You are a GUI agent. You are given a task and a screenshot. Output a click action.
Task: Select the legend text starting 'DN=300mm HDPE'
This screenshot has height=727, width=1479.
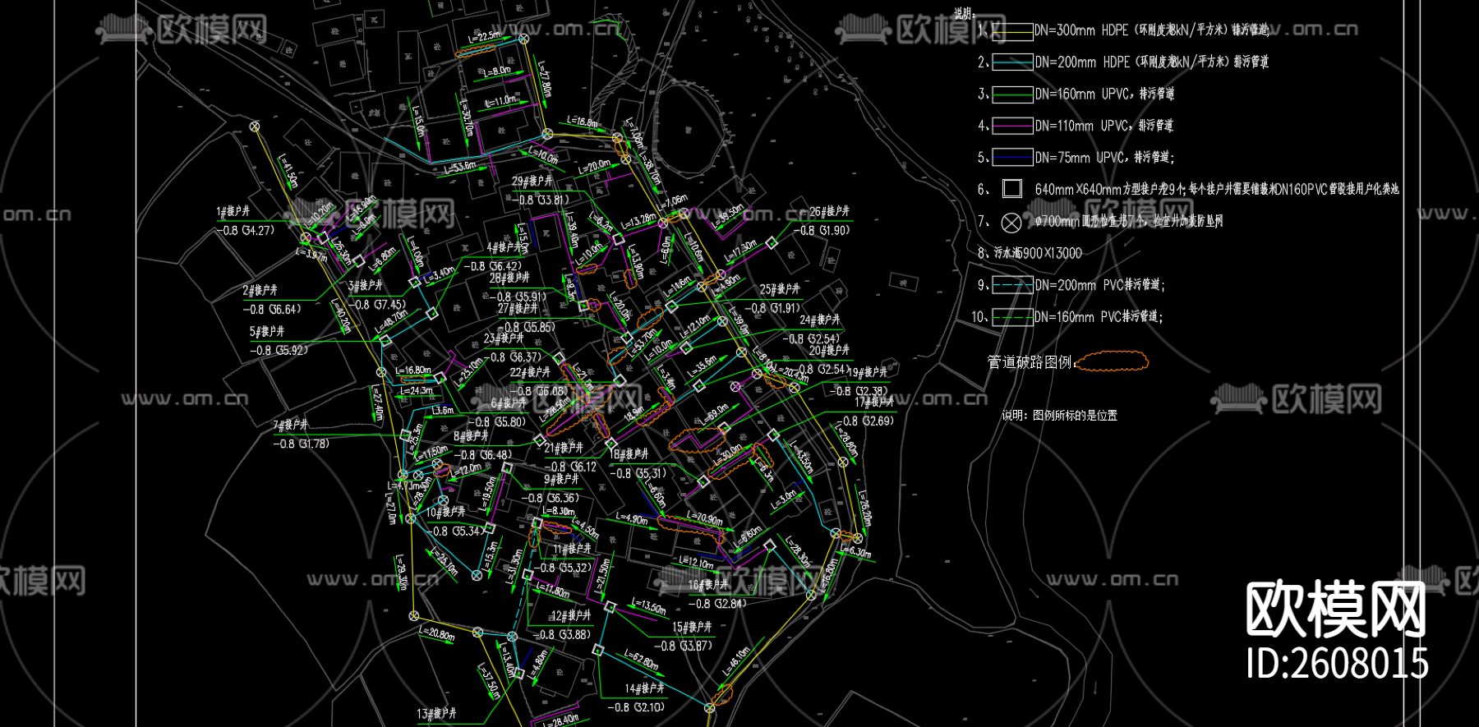click(1152, 30)
